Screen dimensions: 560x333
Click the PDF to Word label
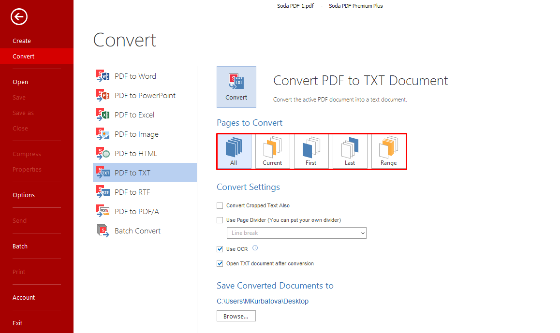(x=135, y=76)
